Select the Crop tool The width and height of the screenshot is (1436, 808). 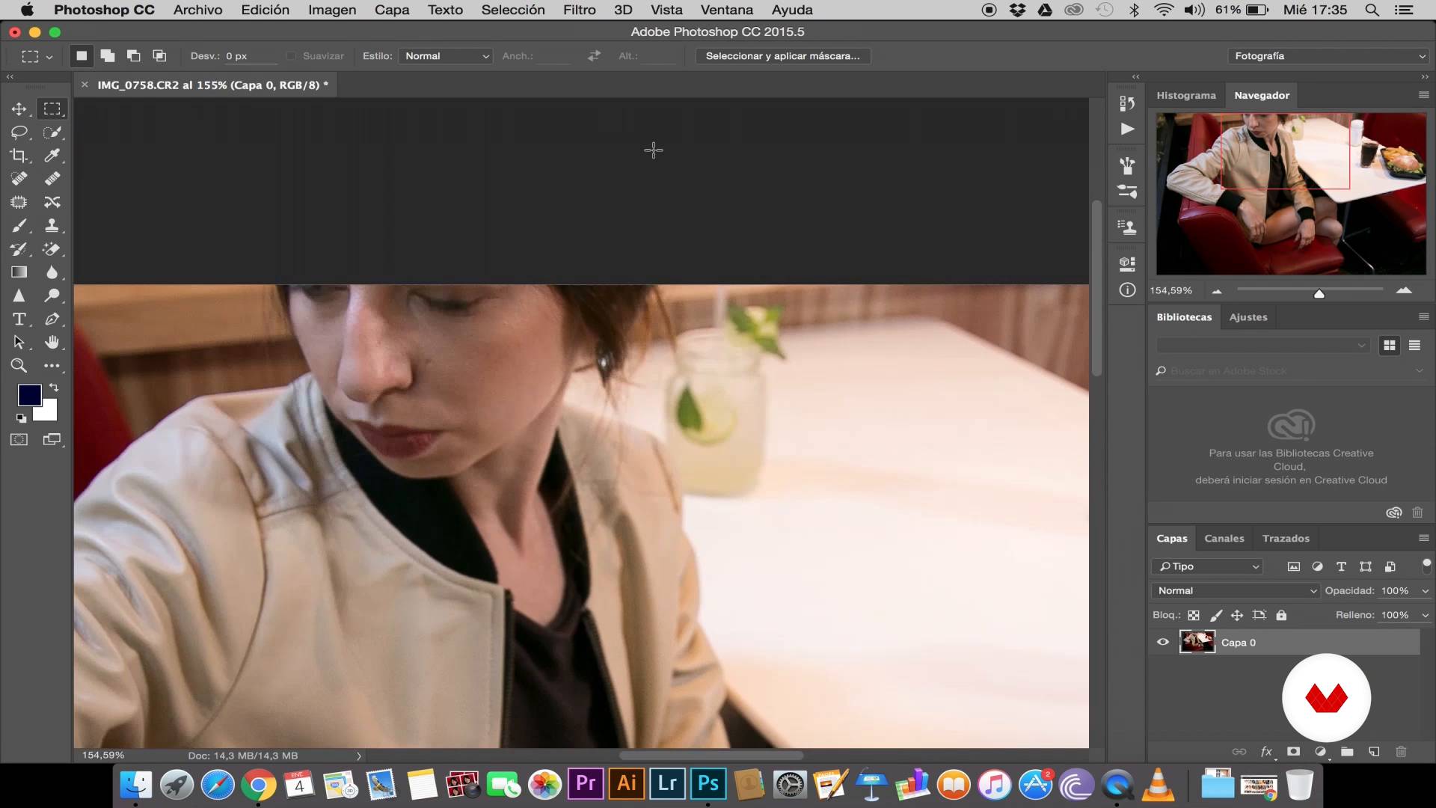coord(19,156)
